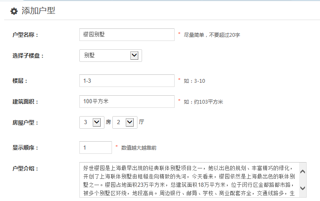
Task: Click the 户型名称 field containing 樱园别墅
Action: (x=127, y=35)
